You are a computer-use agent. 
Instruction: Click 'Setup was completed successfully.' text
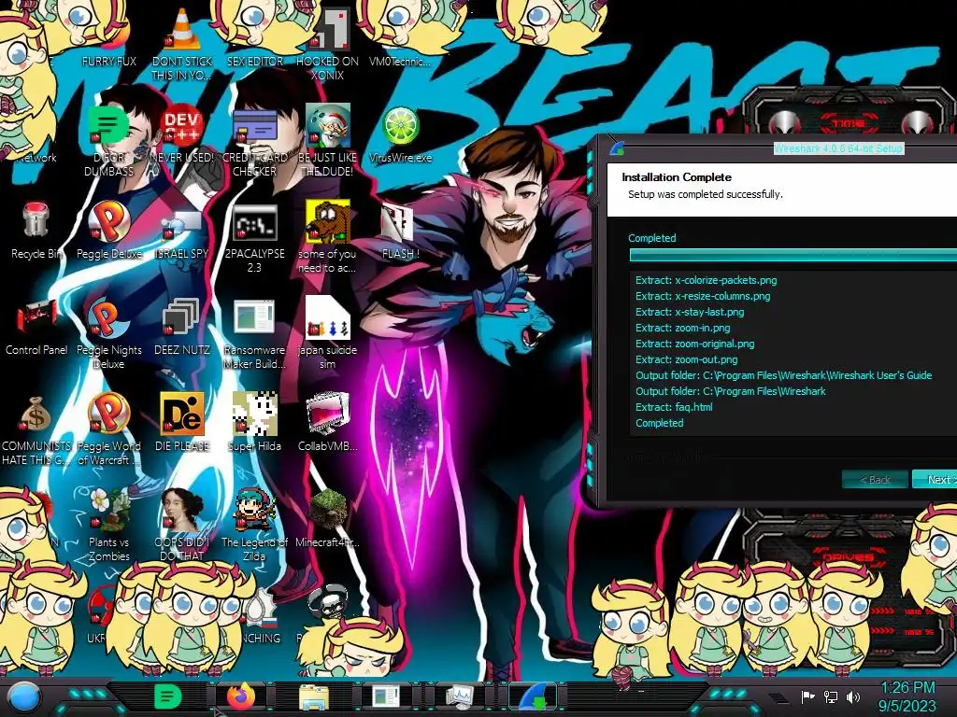pos(706,194)
